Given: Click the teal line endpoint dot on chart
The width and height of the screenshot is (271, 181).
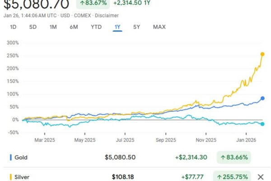Looking at the screenshot, I should 263,124.
